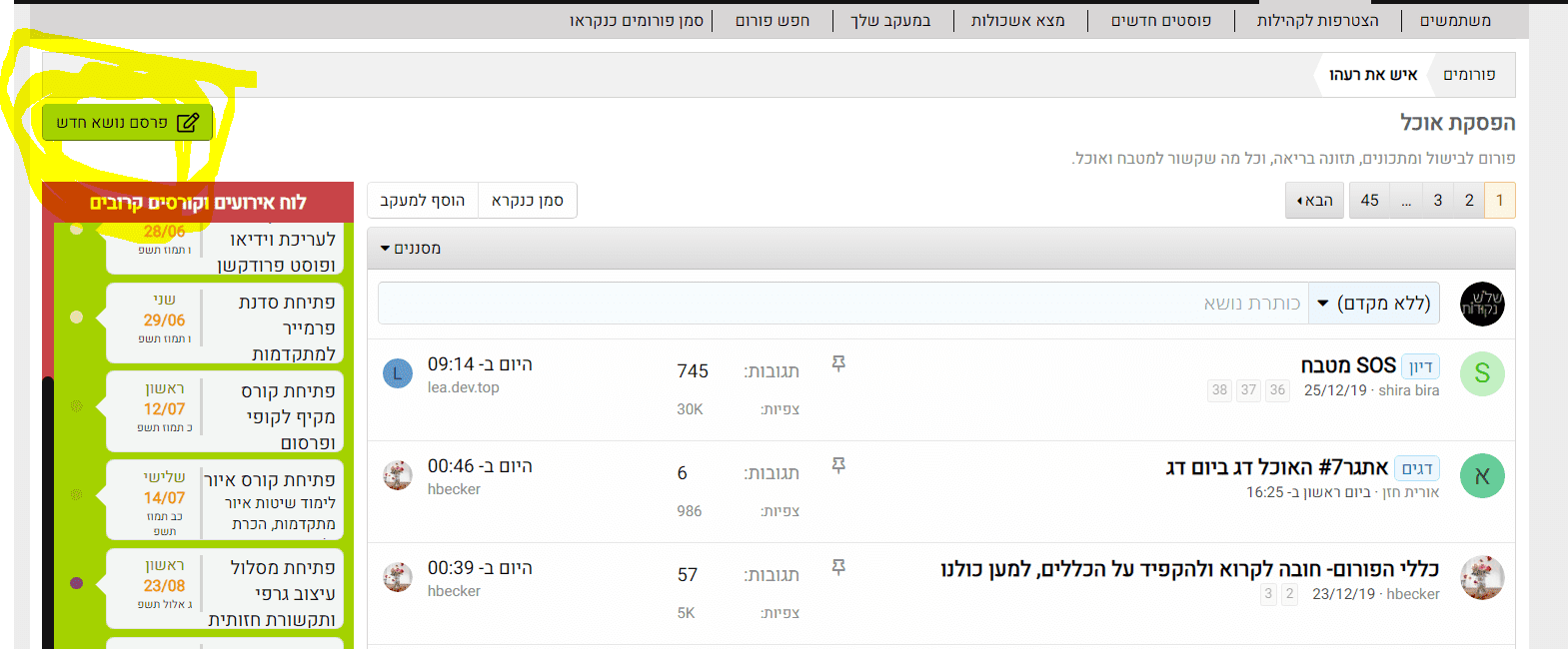The image size is (1568, 649).
Task: Open חפש פורום in the top navigation
Action: [773, 20]
